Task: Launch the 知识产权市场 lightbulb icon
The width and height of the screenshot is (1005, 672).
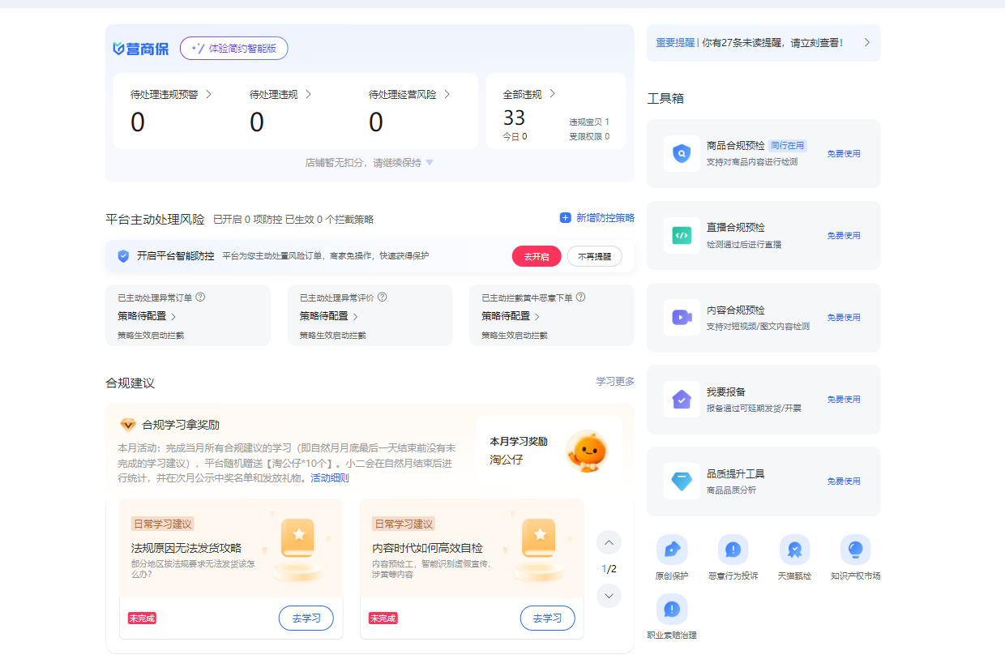Action: coord(855,550)
